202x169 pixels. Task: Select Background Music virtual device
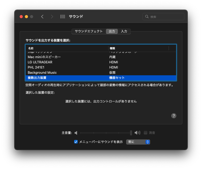pyautogui.click(x=42, y=72)
